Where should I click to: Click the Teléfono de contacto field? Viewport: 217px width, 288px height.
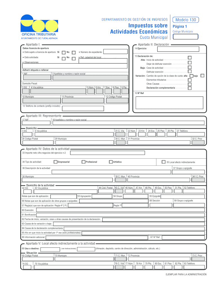83,109
